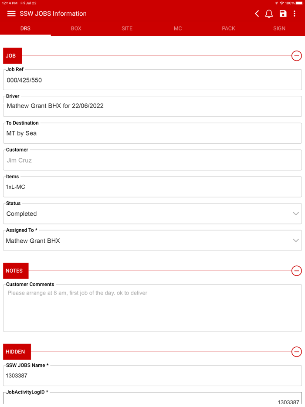The height and width of the screenshot is (407, 305).
Task: Tap the SSW JOBS Information title
Action: 53,14
